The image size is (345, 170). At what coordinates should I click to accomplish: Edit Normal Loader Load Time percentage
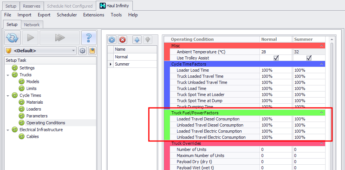[276, 70]
